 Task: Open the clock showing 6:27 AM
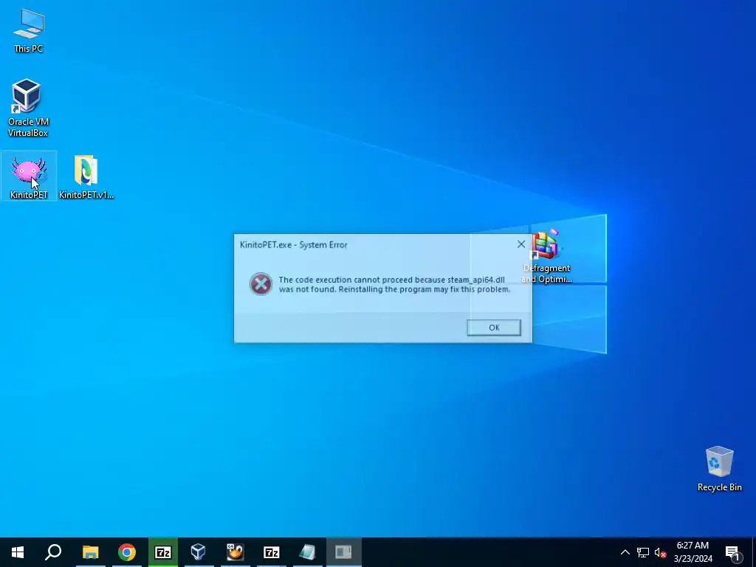tap(693, 552)
